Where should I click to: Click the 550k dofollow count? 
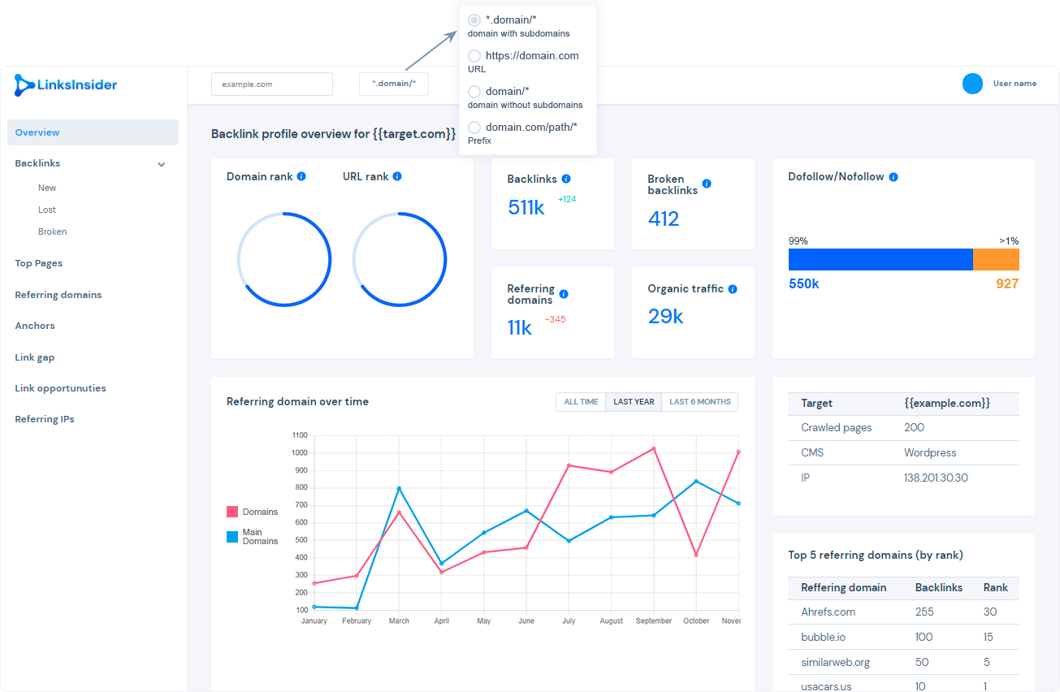click(x=804, y=284)
